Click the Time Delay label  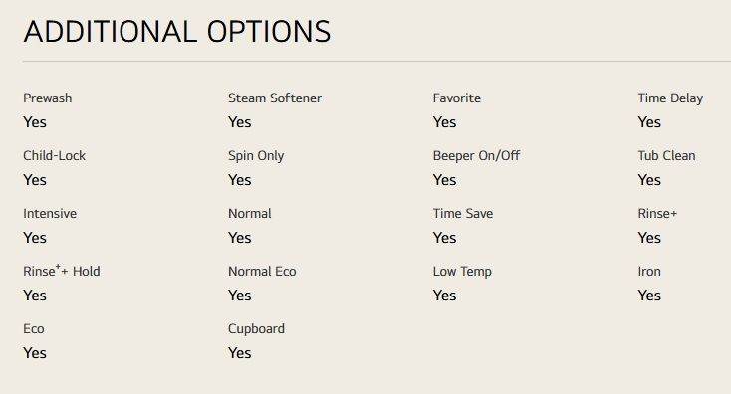point(670,98)
